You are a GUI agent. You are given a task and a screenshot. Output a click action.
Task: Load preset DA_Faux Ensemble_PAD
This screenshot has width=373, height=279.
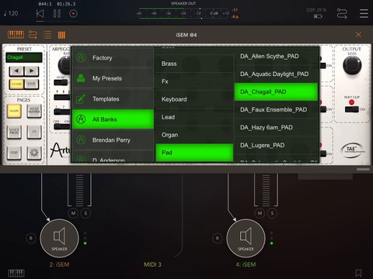(276, 110)
